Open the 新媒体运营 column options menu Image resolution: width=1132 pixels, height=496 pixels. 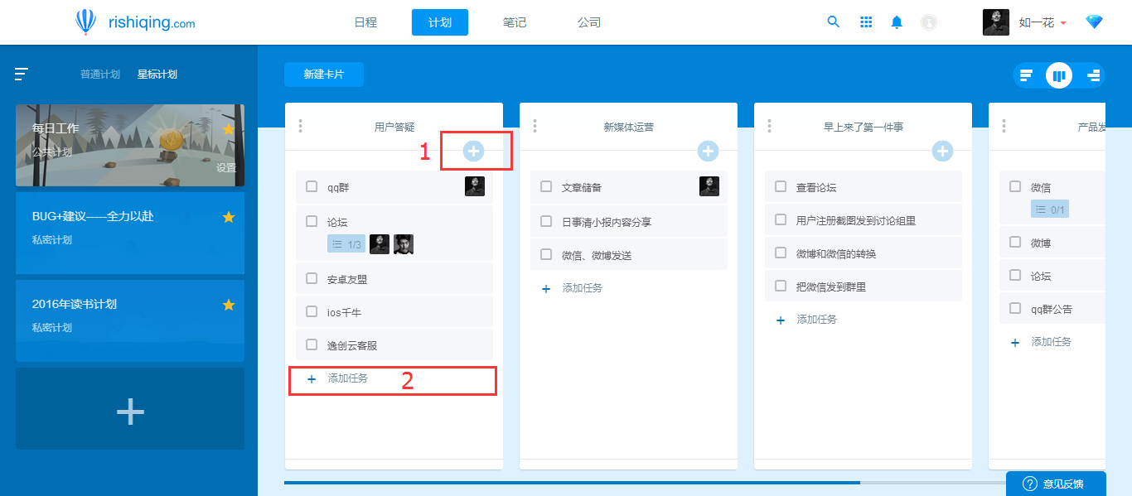click(x=535, y=125)
